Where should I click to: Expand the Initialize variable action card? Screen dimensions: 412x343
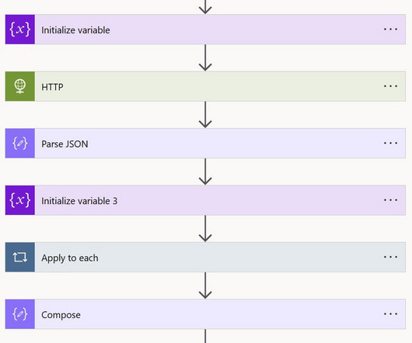point(205,29)
